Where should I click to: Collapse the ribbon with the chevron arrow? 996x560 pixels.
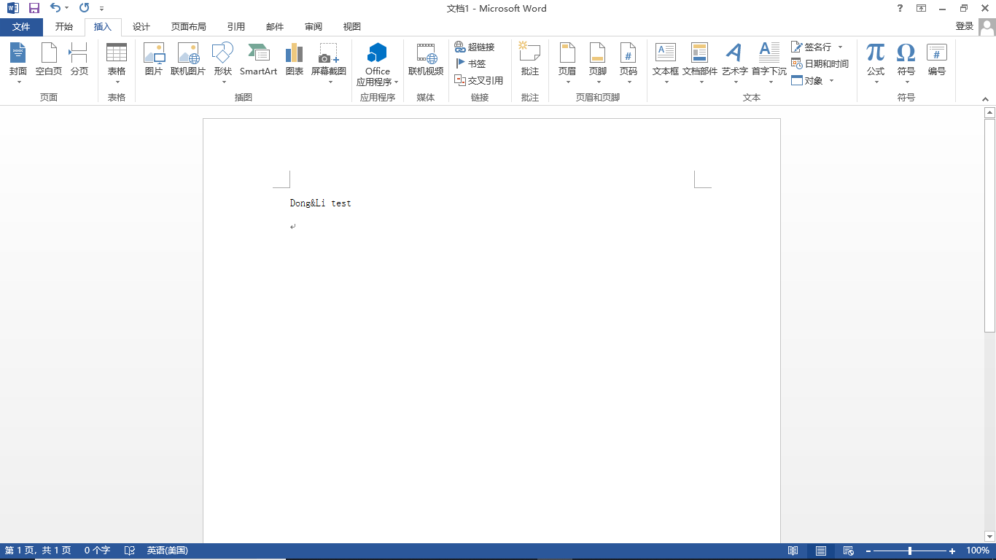click(986, 98)
